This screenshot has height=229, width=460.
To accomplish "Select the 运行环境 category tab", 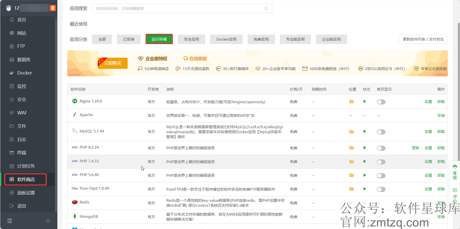I will (159, 39).
